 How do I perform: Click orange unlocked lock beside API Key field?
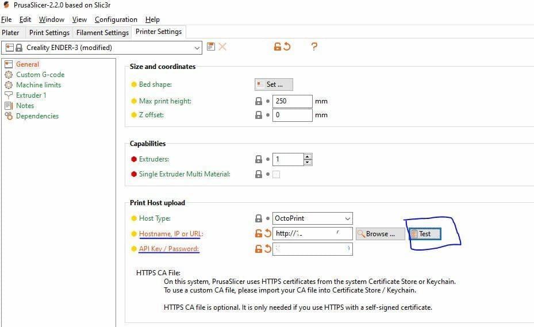click(259, 249)
